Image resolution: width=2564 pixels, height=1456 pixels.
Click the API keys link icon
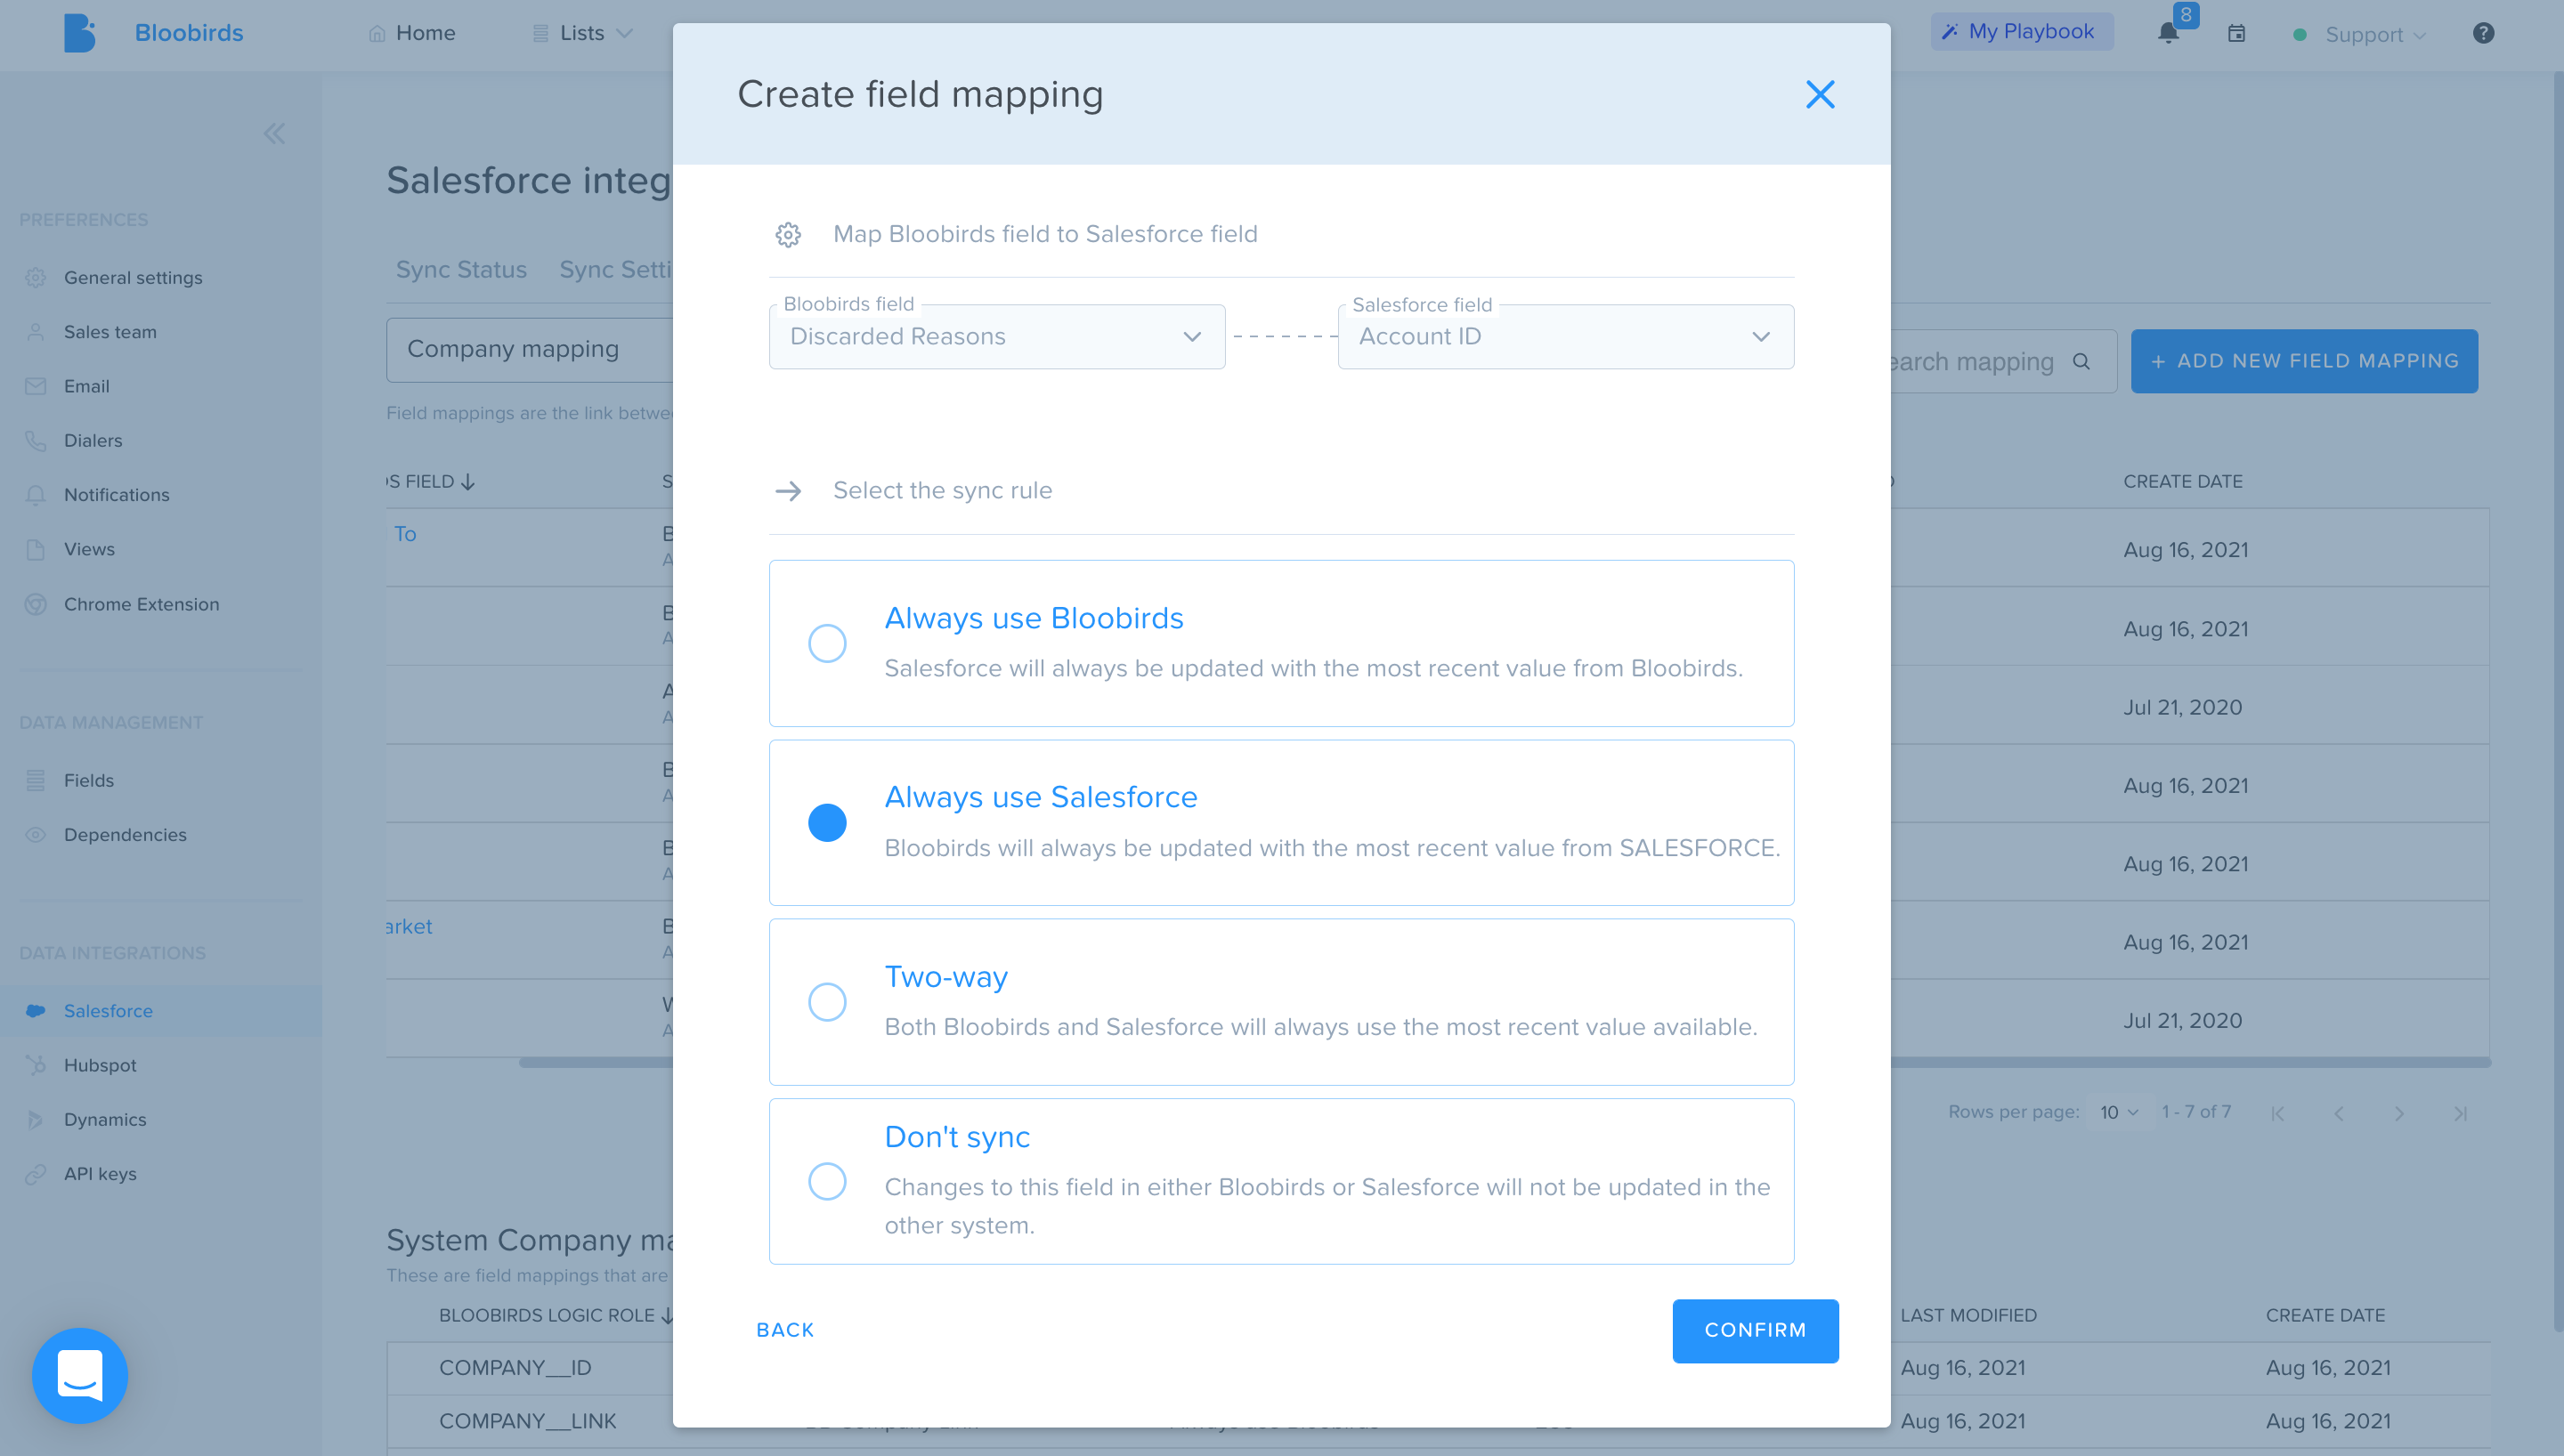pos(36,1174)
